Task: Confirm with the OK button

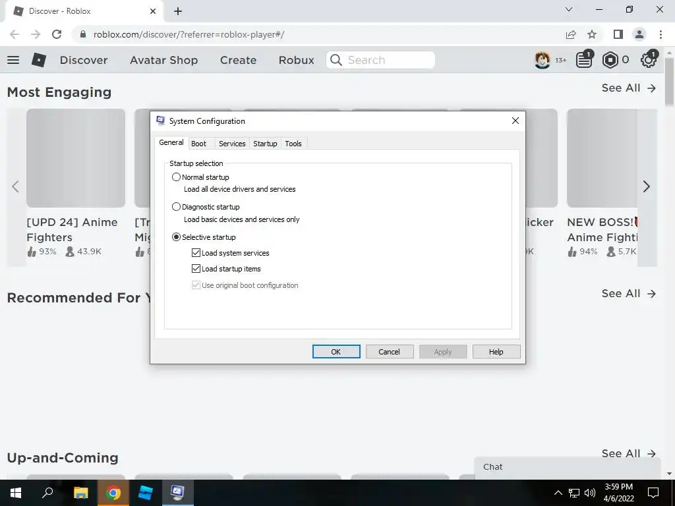Action: (x=336, y=352)
